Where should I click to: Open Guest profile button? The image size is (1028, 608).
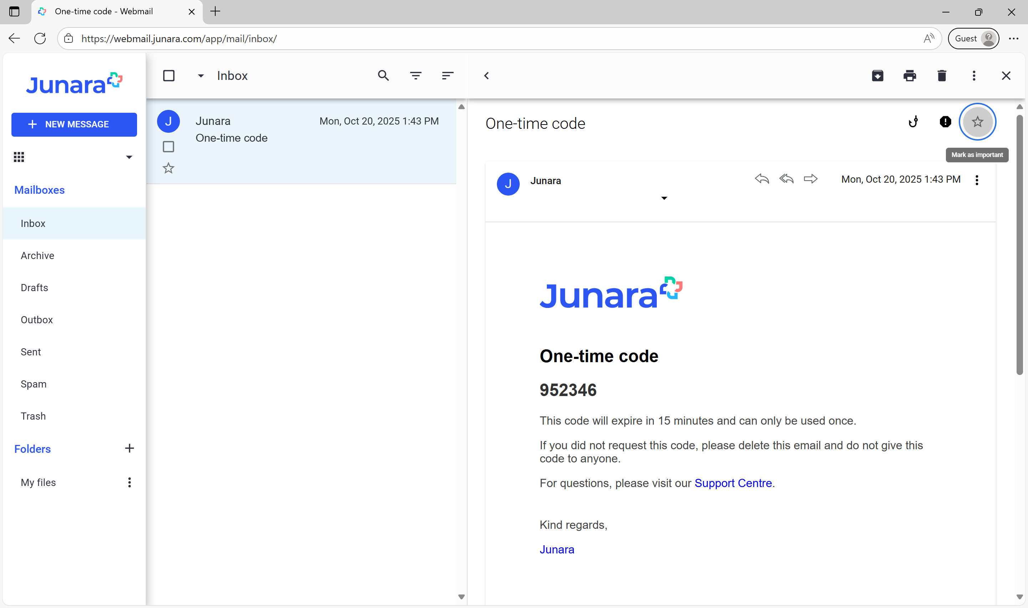973,39
